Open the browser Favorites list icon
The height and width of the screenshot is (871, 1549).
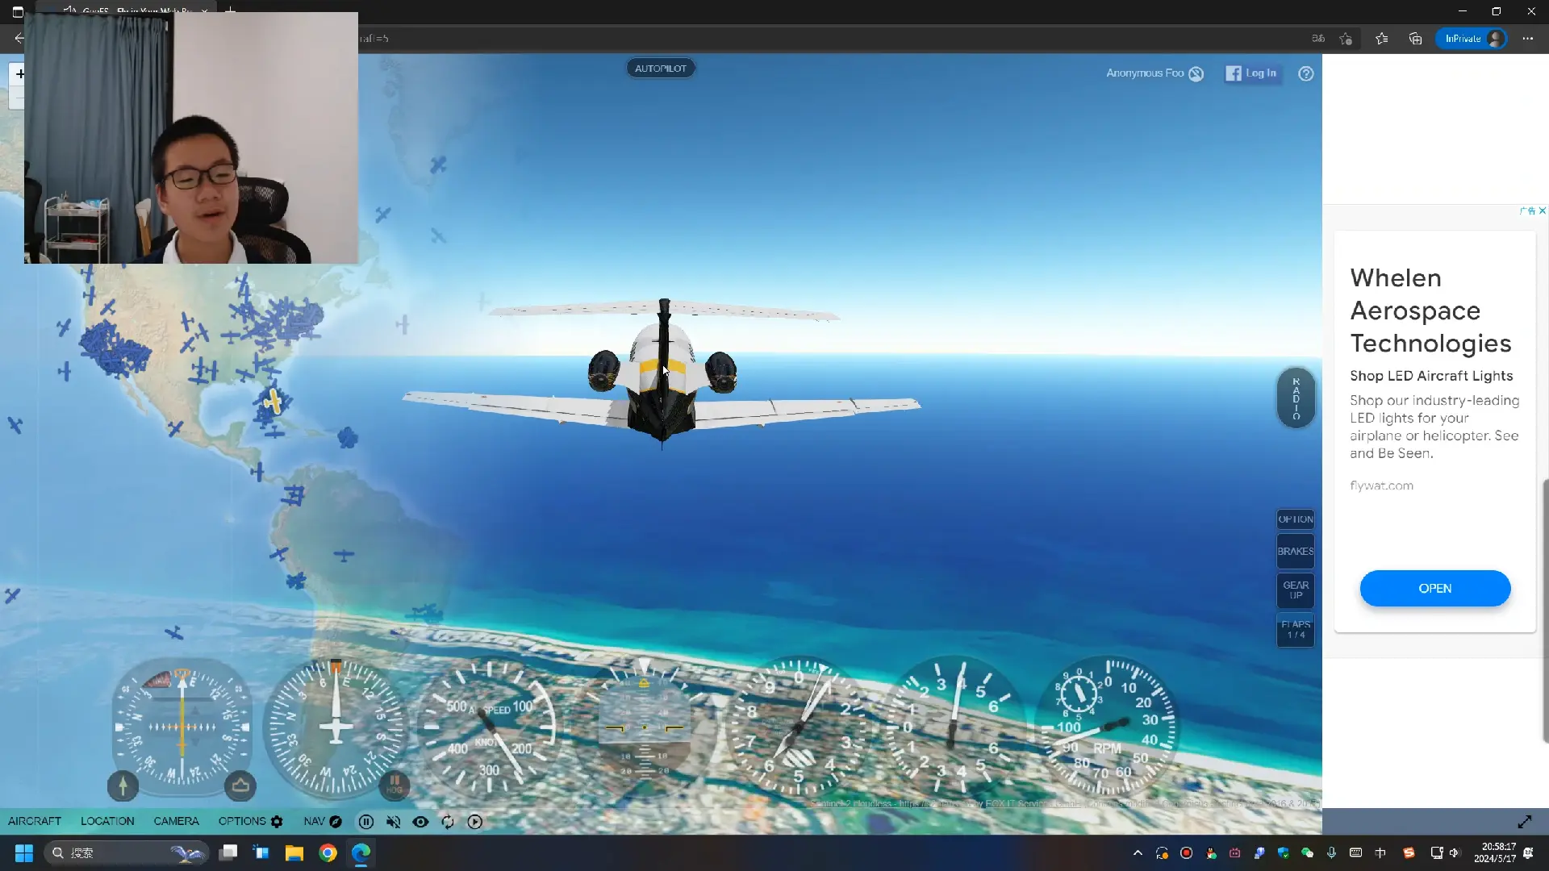click(1382, 38)
